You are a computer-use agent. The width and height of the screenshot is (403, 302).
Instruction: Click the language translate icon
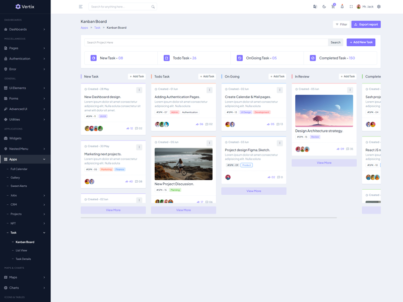tap(315, 7)
